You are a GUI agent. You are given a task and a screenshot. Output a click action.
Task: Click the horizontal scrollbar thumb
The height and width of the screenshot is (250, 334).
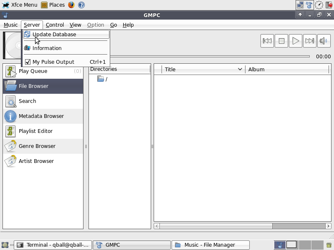click(216, 226)
